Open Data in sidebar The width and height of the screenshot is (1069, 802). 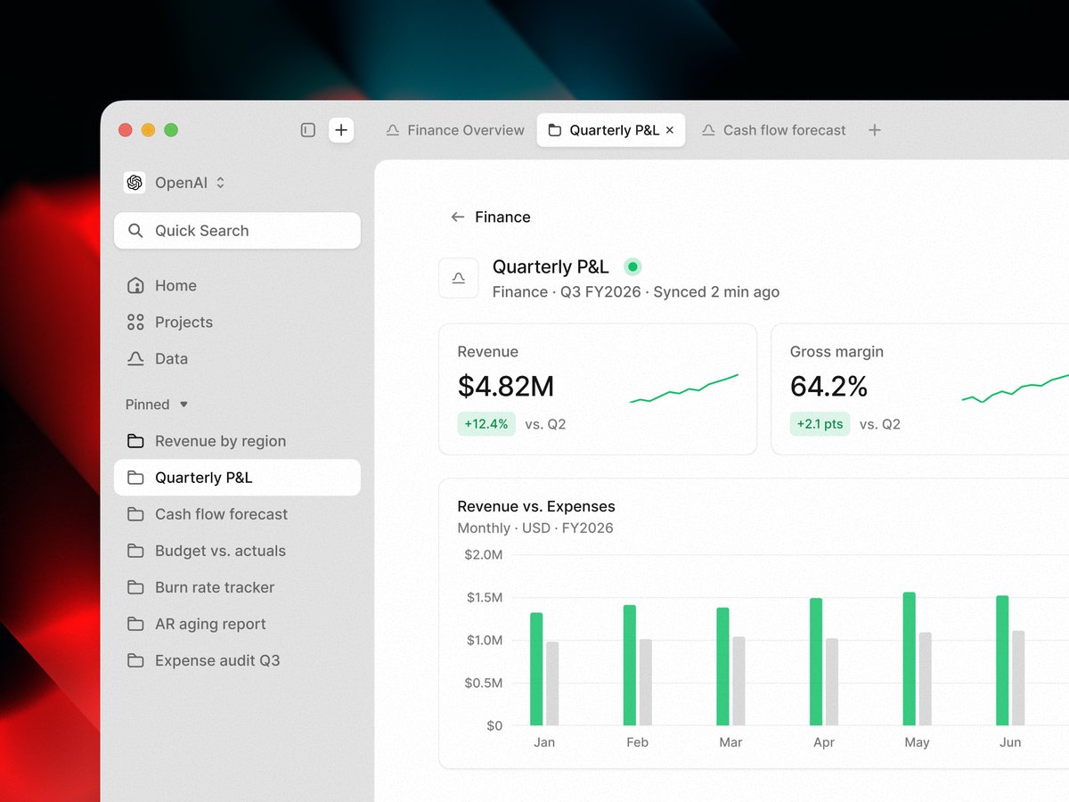237,359
